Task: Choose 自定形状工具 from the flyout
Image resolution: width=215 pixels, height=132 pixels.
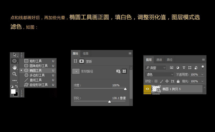Action: pos(38,85)
